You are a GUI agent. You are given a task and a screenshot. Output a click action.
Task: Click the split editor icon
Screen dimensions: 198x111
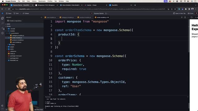(x=185, y=17)
